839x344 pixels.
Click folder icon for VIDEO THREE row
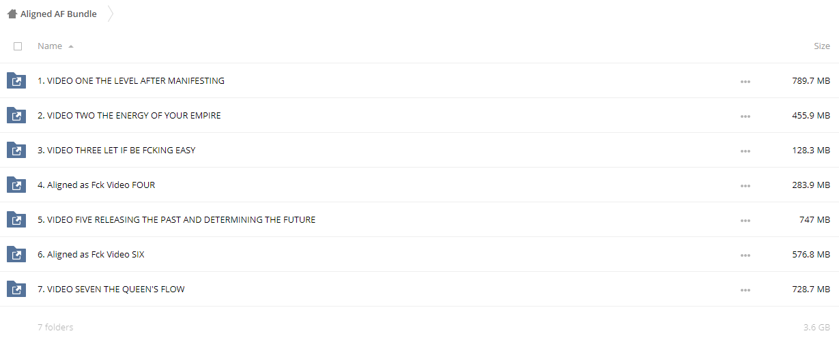point(16,151)
